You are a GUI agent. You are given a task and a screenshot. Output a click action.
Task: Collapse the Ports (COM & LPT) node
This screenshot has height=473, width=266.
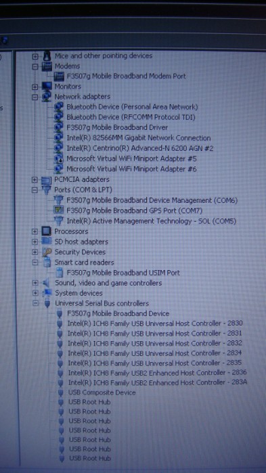pos(35,190)
